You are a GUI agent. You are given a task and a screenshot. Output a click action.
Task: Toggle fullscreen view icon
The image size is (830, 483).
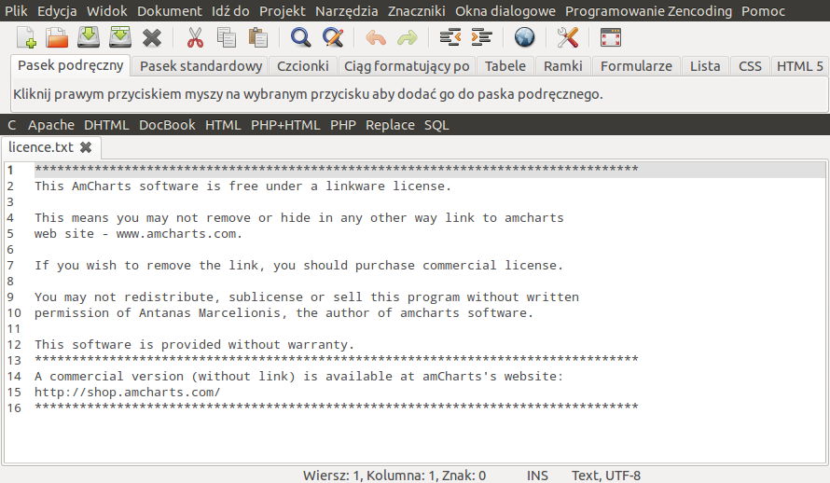pyautogui.click(x=610, y=37)
